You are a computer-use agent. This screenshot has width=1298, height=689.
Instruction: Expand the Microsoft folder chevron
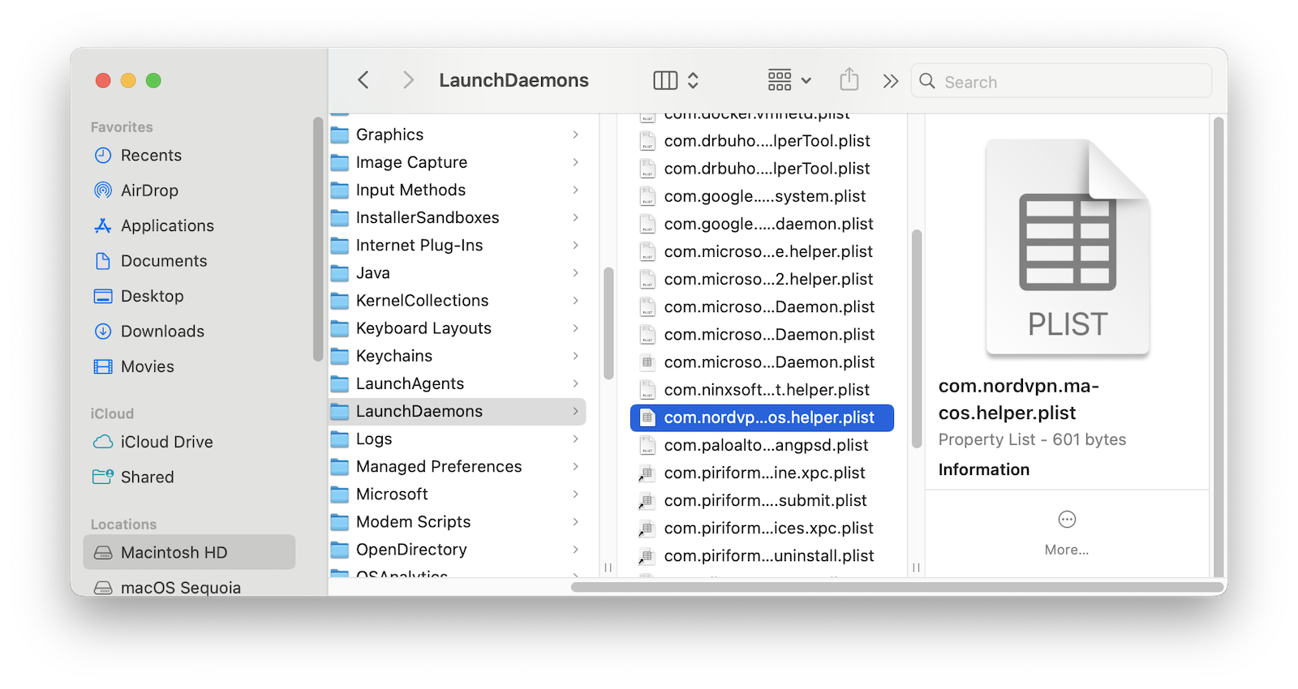tap(575, 494)
